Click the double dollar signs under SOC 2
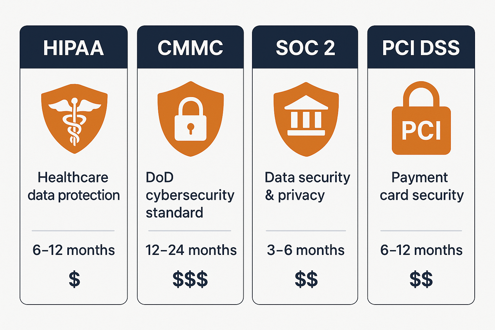 point(306,279)
